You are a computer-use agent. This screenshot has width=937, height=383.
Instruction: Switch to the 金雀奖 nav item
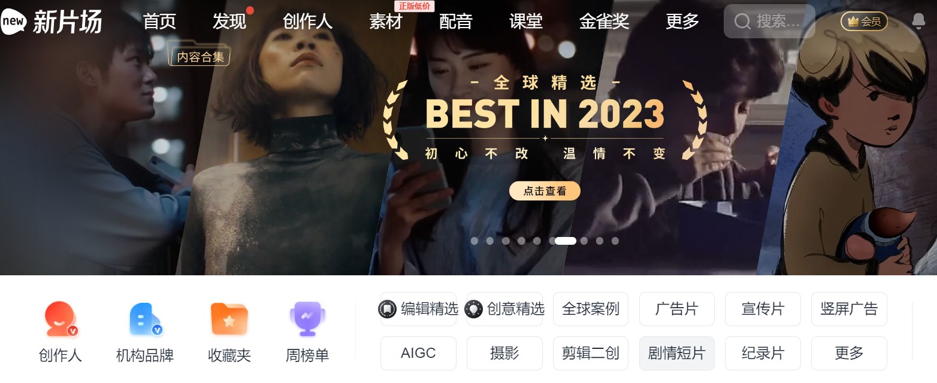604,22
